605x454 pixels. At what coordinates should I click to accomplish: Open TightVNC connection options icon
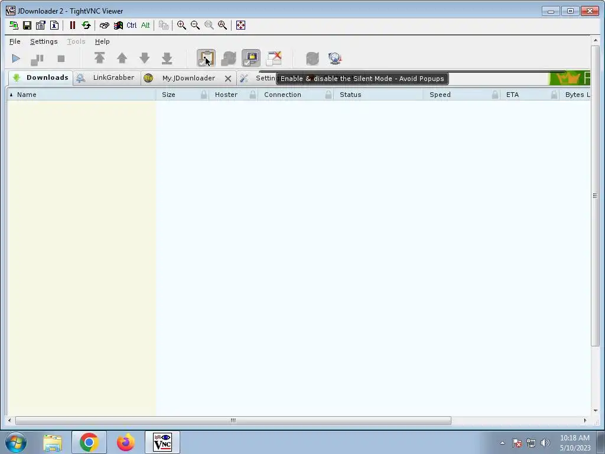click(41, 25)
